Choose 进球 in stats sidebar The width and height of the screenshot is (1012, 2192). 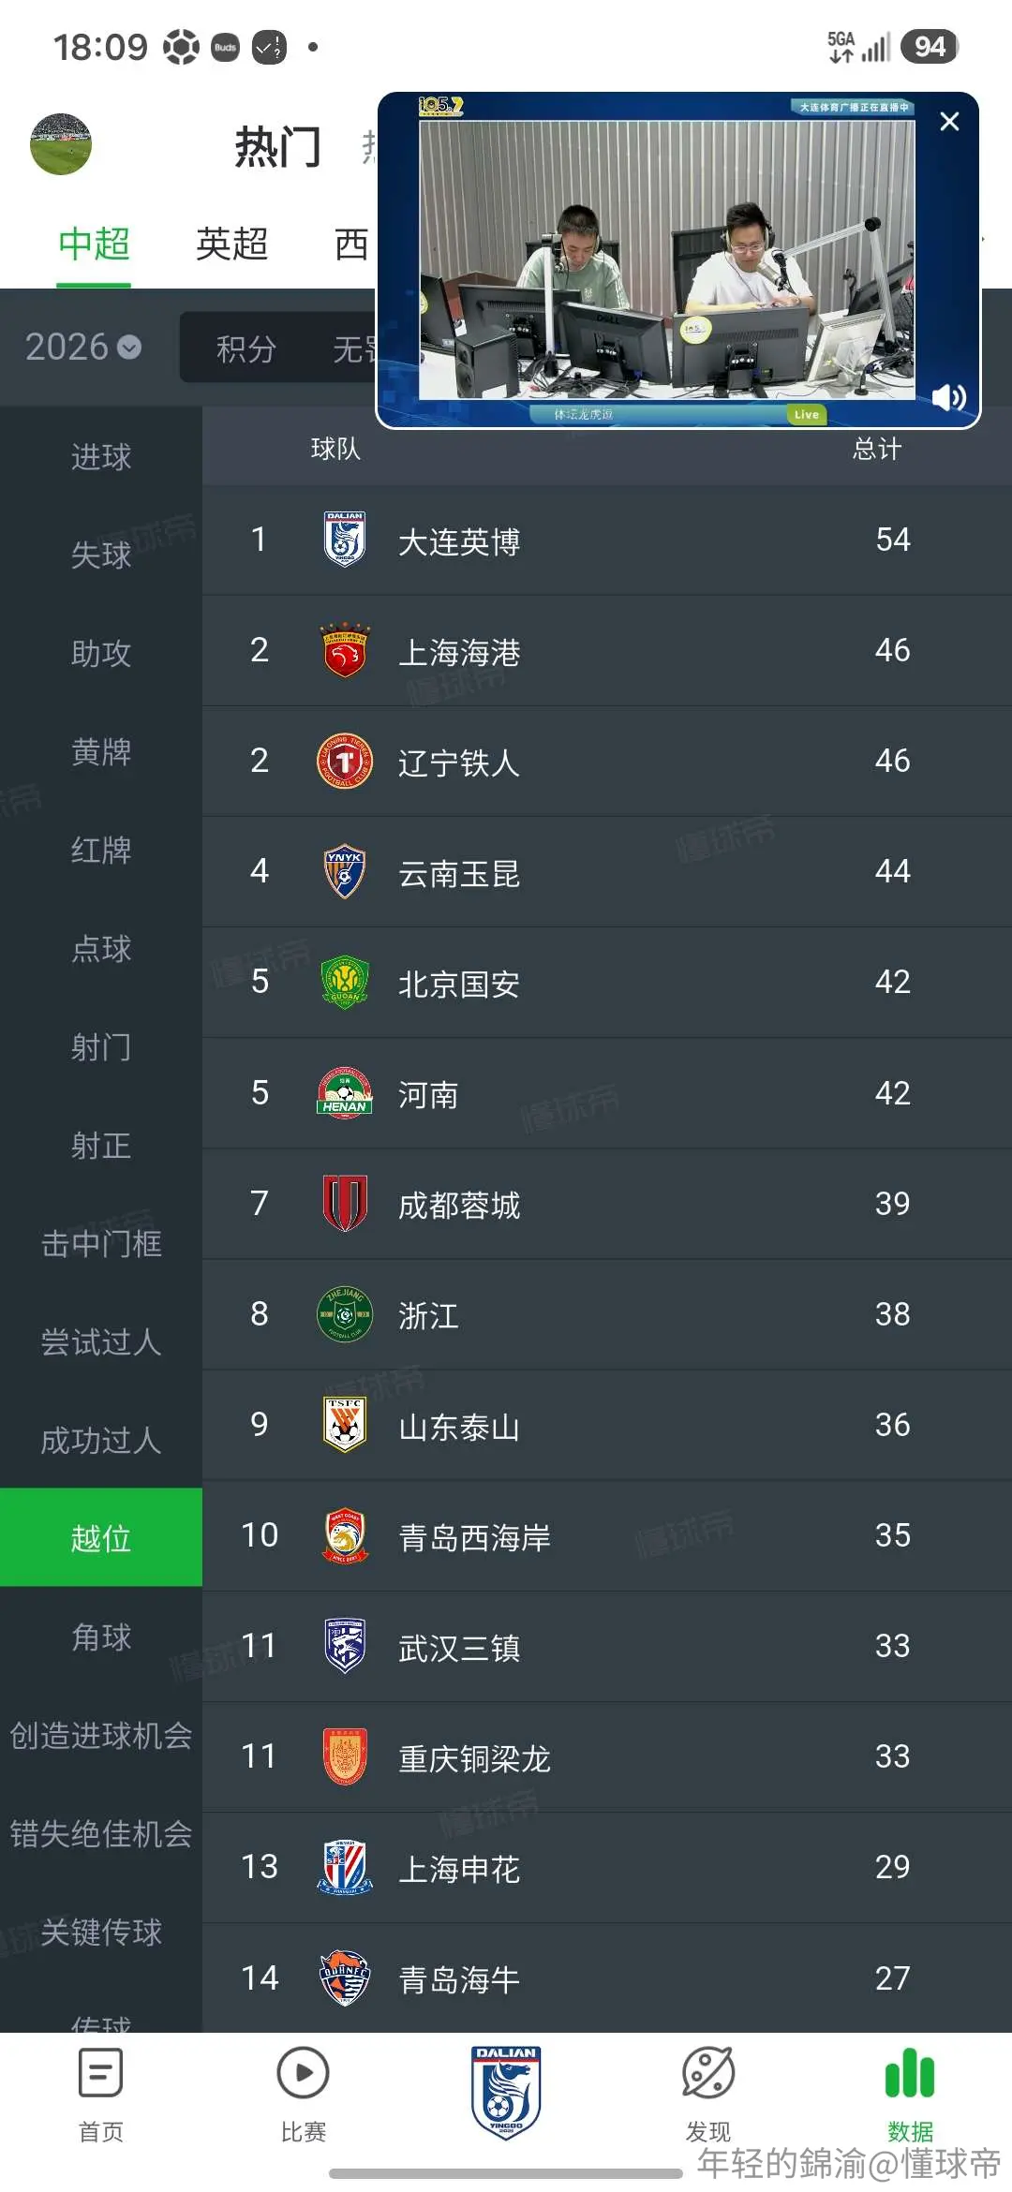tap(101, 457)
